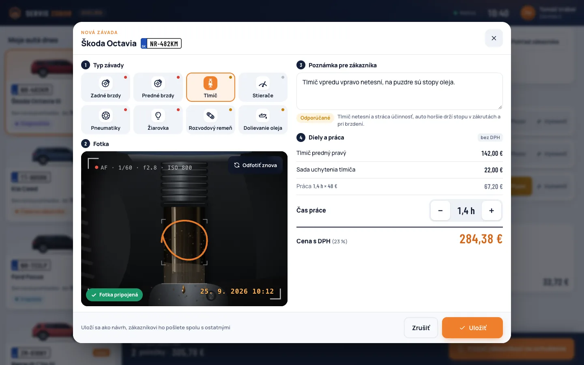Cancel the new fault with Zrušiť
The width and height of the screenshot is (584, 365).
pos(421,328)
